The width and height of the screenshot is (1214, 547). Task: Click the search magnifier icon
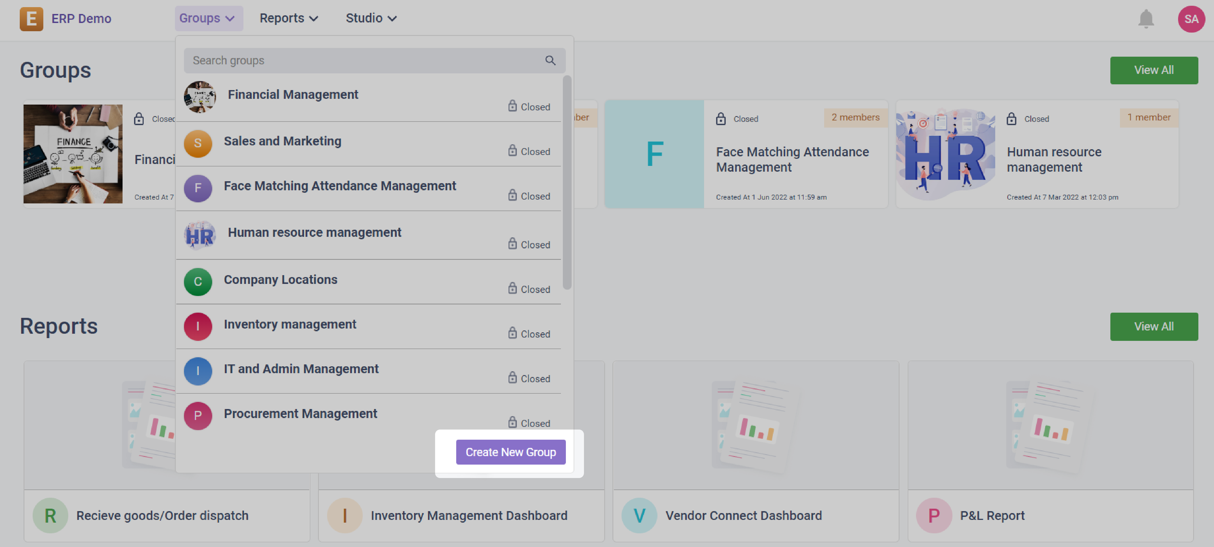click(550, 60)
